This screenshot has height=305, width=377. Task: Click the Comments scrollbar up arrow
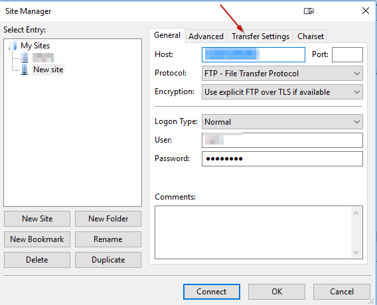pos(356,213)
